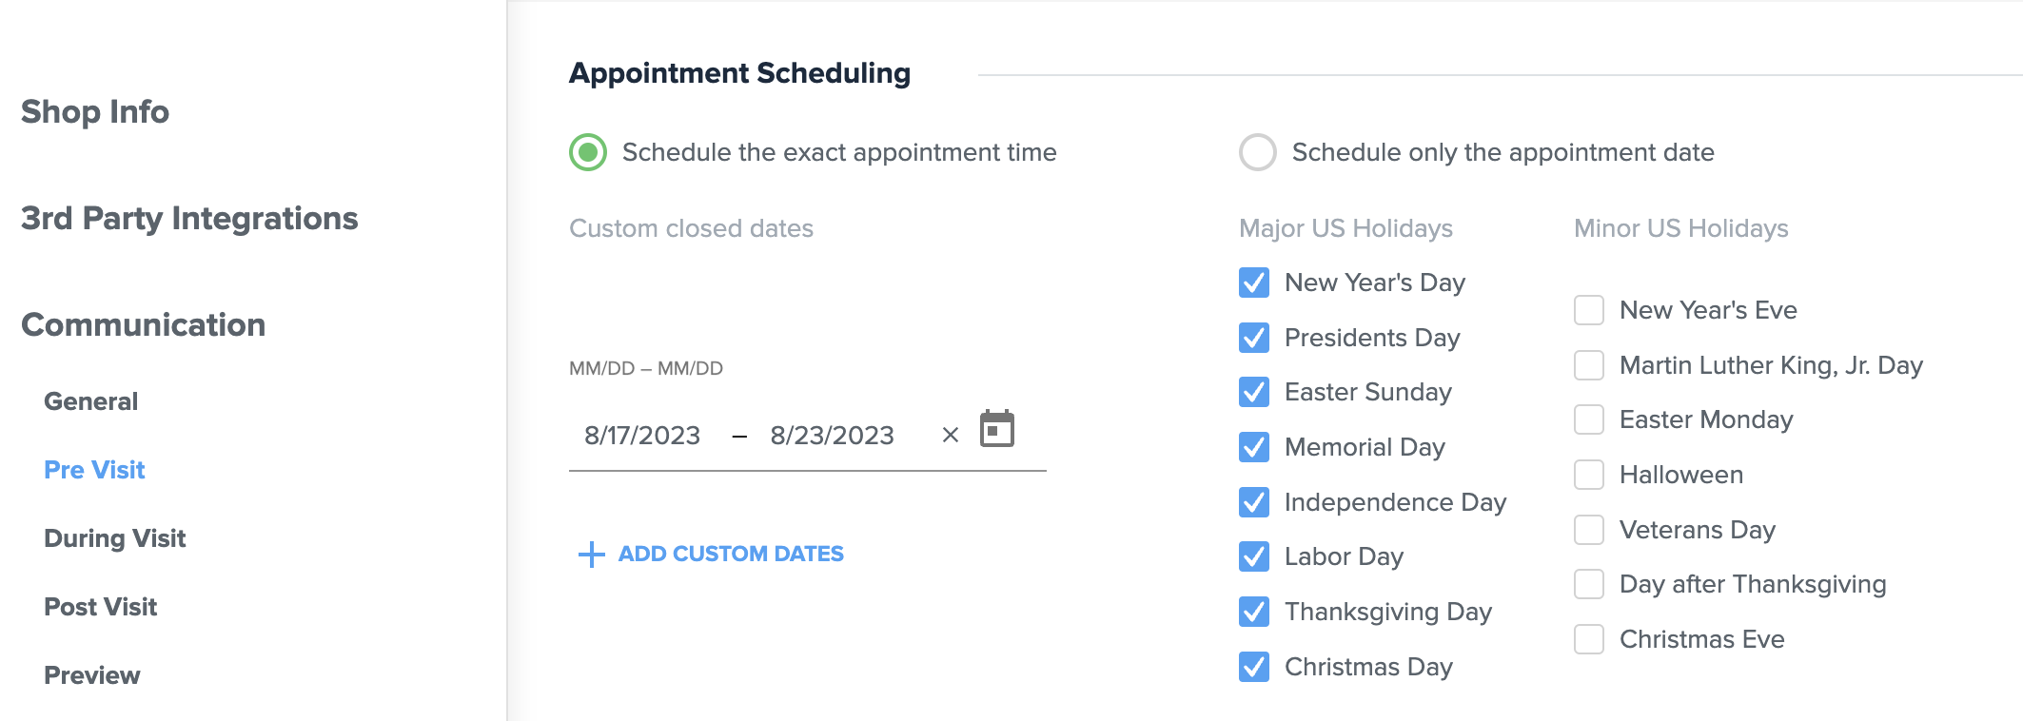Click the plus icon beside Add Custom Dates
Screen dimensions: 2023x721
tap(592, 555)
